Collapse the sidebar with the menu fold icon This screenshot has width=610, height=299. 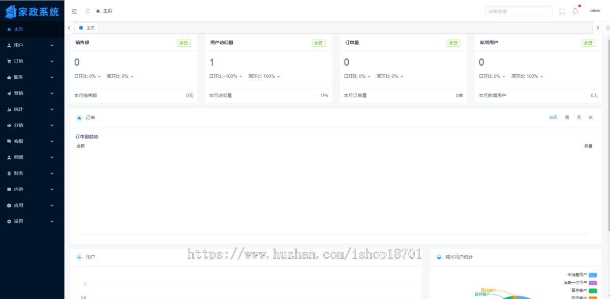[x=74, y=11]
